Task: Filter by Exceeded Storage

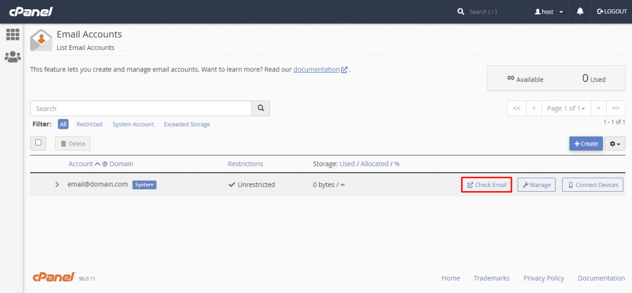Action: coord(186,124)
